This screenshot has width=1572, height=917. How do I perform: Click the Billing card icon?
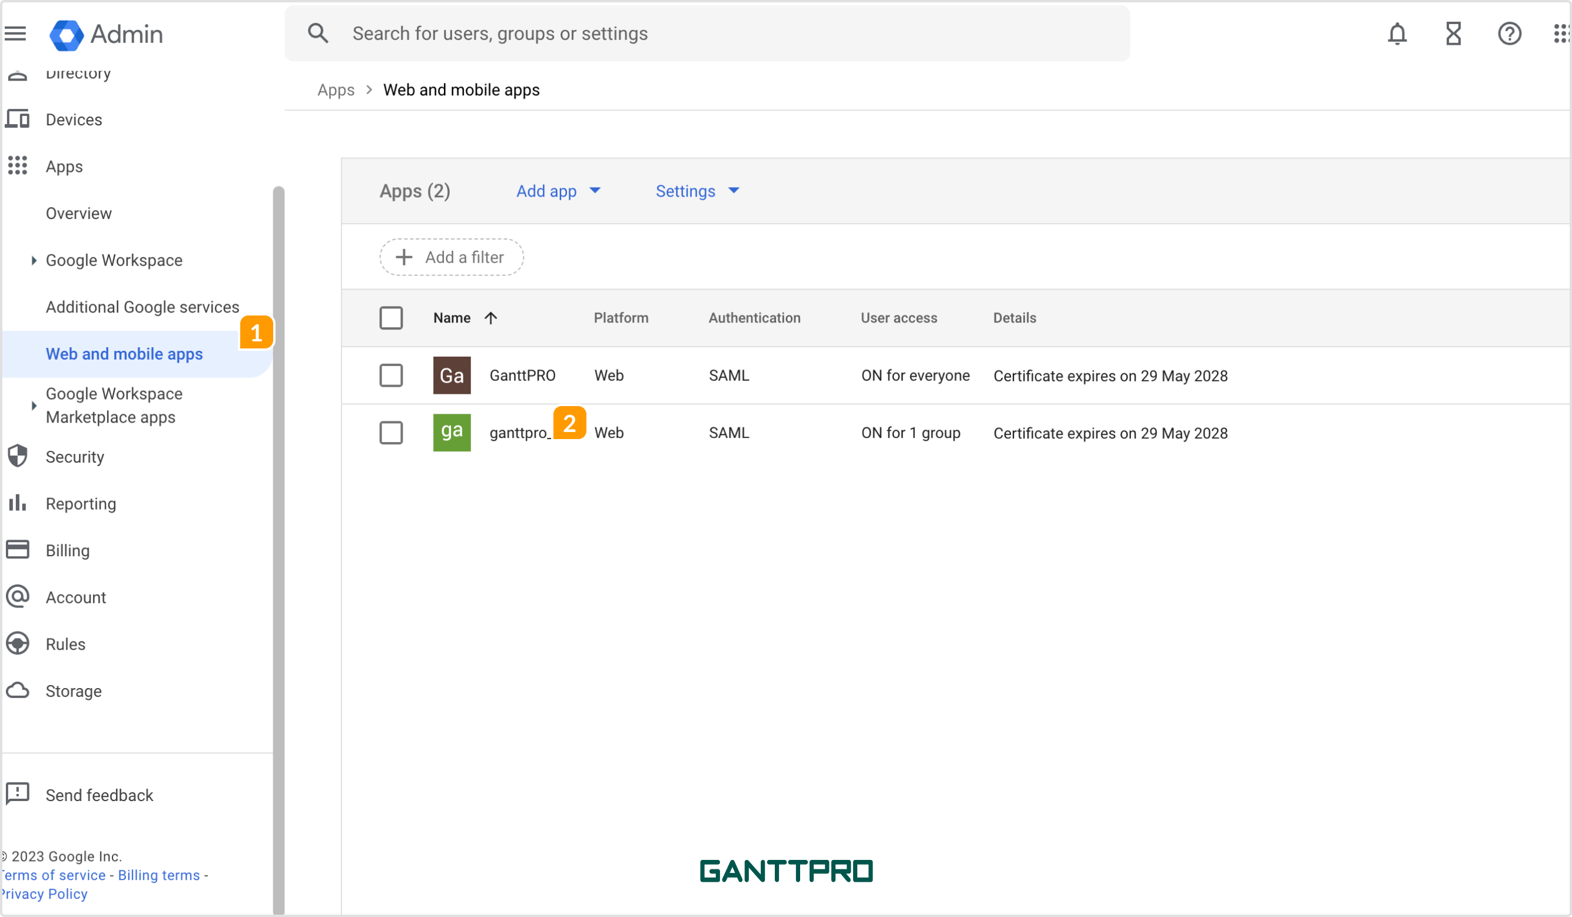[18, 550]
